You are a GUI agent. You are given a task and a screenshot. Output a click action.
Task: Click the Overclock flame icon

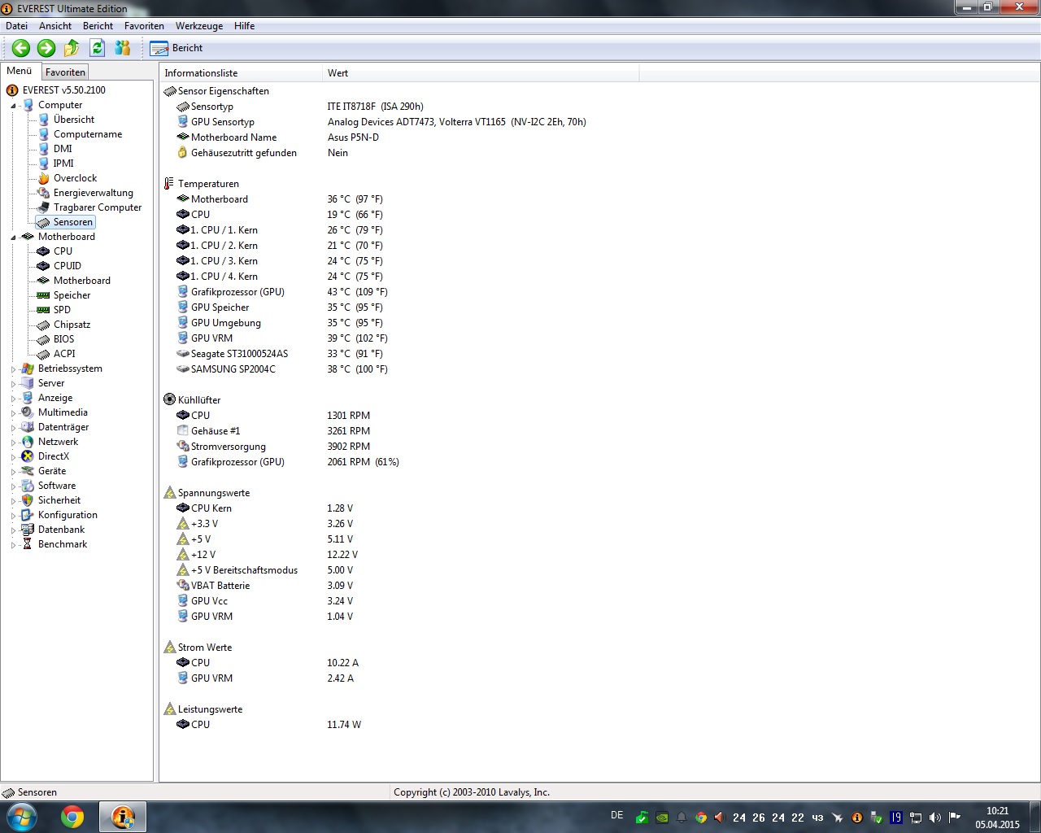(44, 178)
